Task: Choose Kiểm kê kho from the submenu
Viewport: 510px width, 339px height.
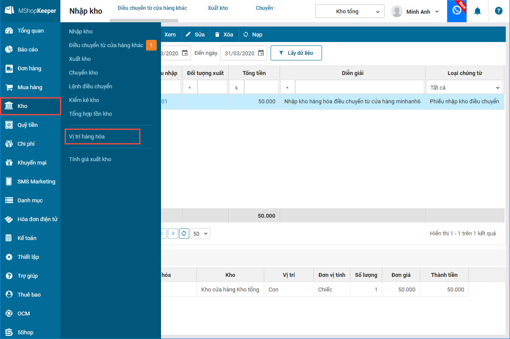Action: (x=84, y=100)
